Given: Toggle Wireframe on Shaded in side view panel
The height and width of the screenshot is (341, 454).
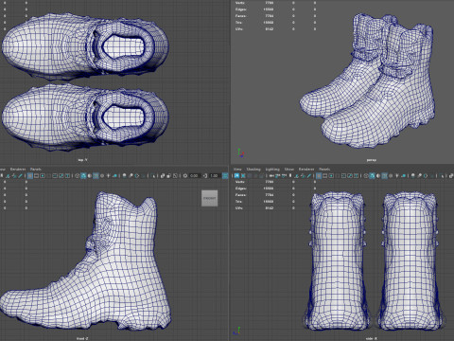Looking at the screenshot, I should pos(384,175).
